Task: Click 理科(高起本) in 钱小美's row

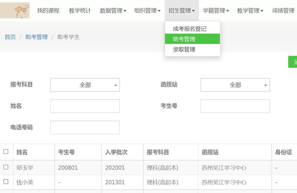Action: pos(163,182)
